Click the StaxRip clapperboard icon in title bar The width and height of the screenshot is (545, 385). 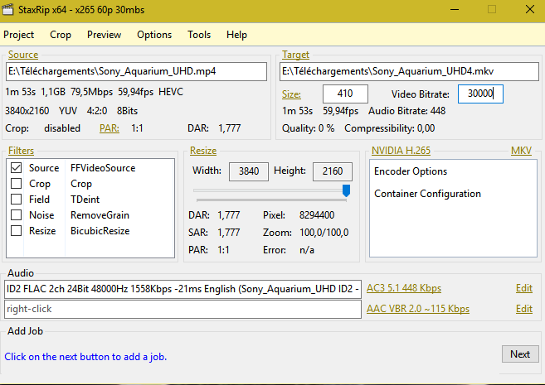(x=7, y=9)
